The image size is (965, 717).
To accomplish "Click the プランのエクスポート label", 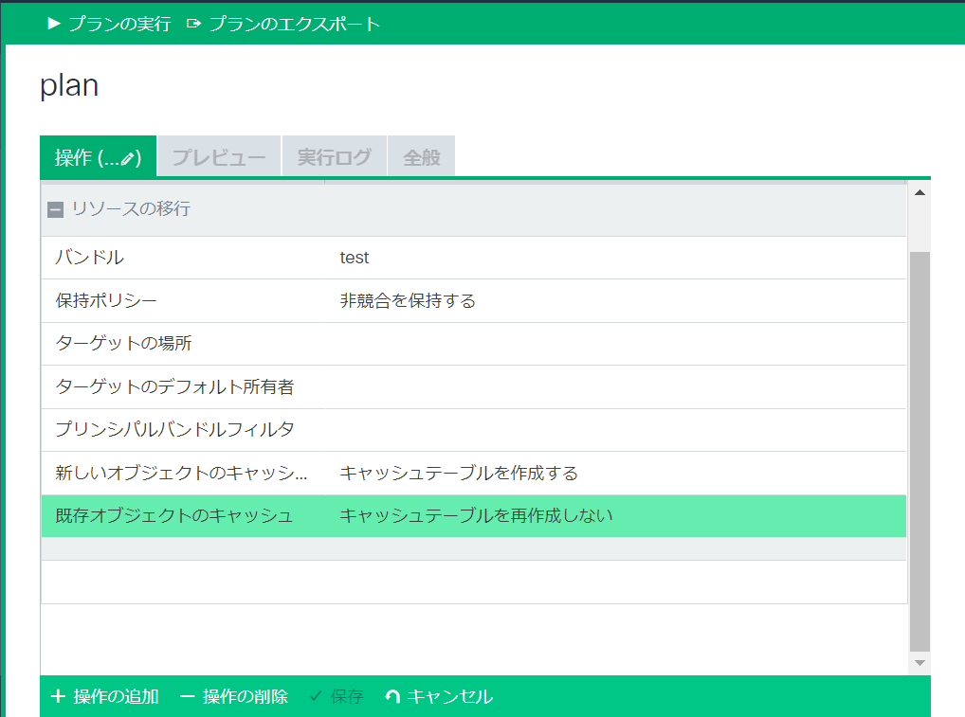I will (294, 24).
